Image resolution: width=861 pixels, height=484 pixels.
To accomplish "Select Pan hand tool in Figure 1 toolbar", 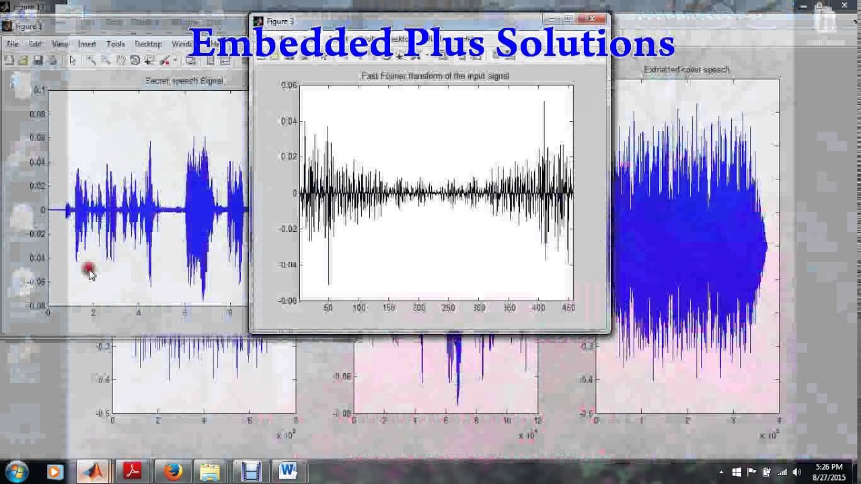I will tap(120, 60).
